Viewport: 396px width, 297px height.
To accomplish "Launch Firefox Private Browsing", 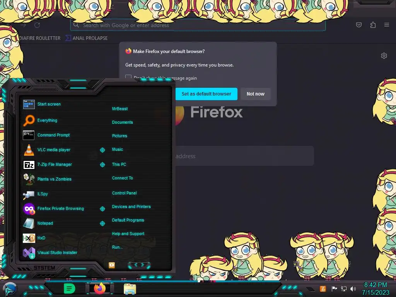I will 60,208.
